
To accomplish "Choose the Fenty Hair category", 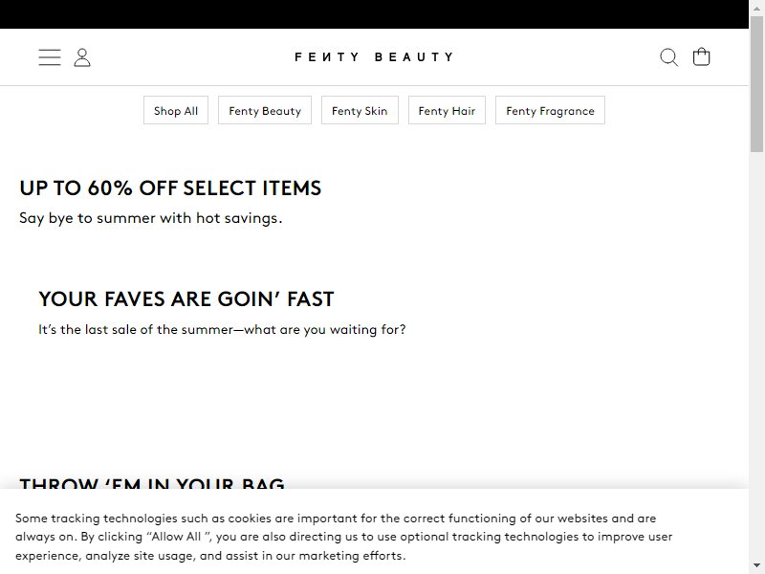I will [x=447, y=110].
